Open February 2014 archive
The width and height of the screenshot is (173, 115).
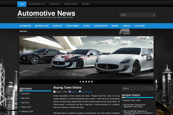coord(27,112)
